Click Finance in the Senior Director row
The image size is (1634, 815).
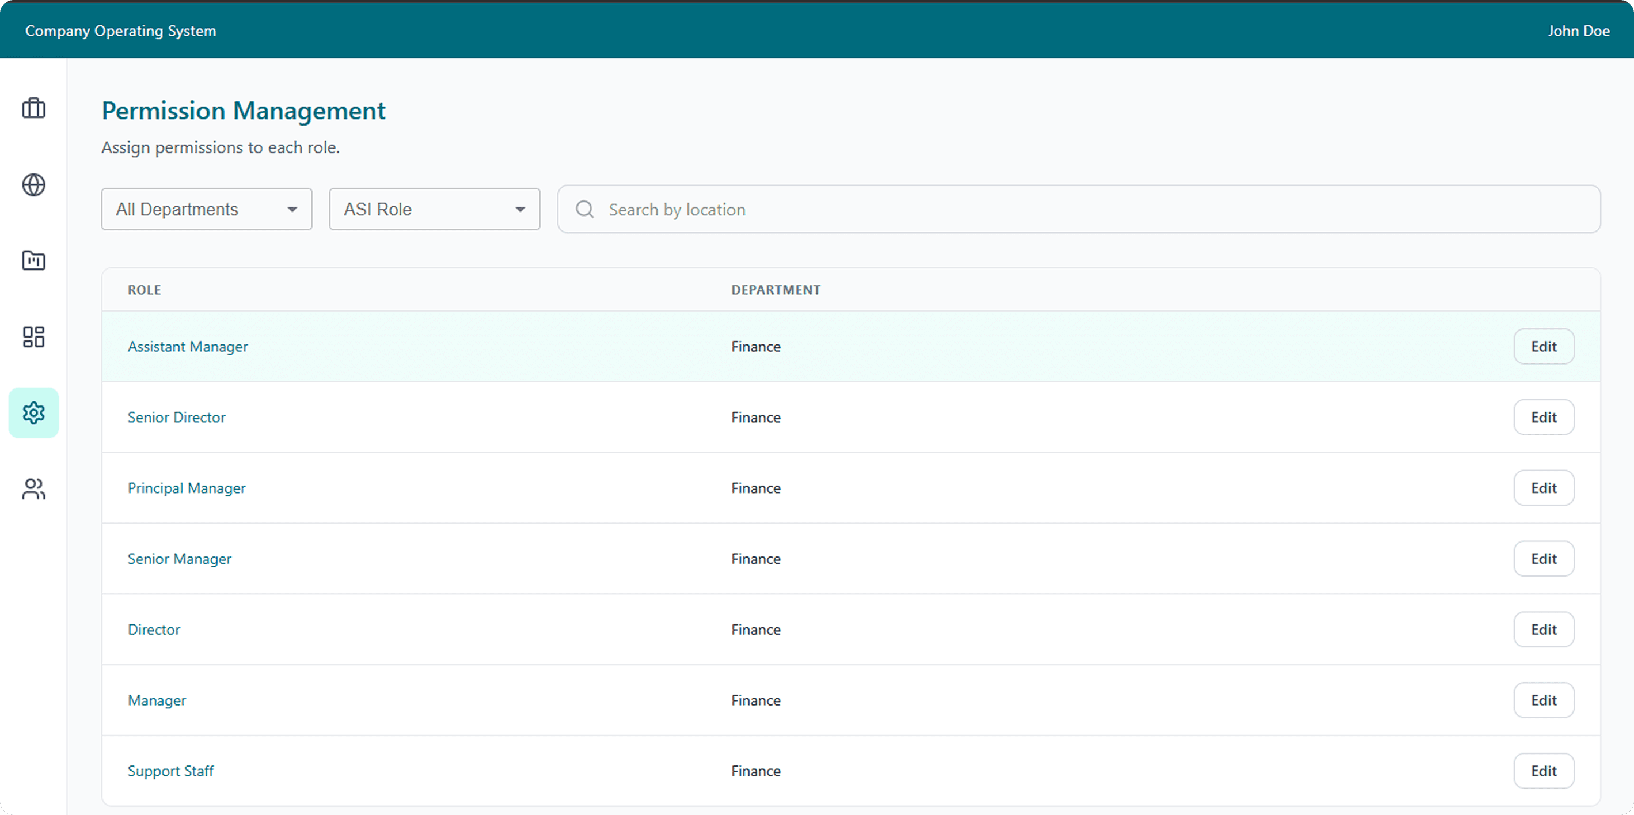click(x=756, y=417)
